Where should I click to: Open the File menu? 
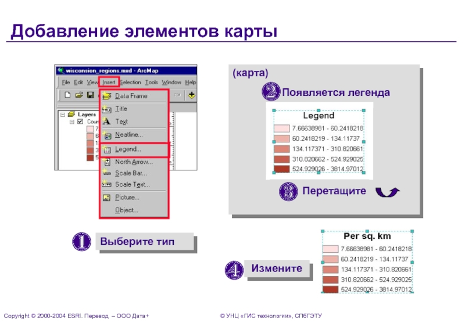coord(66,82)
